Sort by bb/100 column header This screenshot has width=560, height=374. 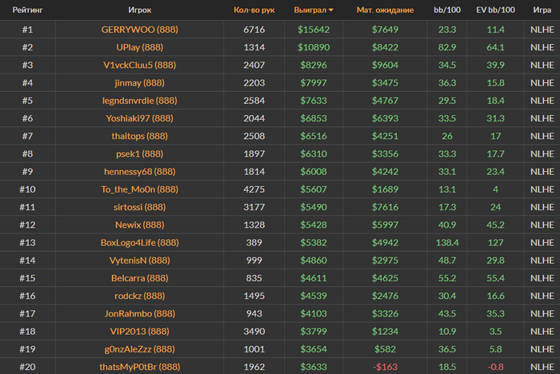(447, 10)
